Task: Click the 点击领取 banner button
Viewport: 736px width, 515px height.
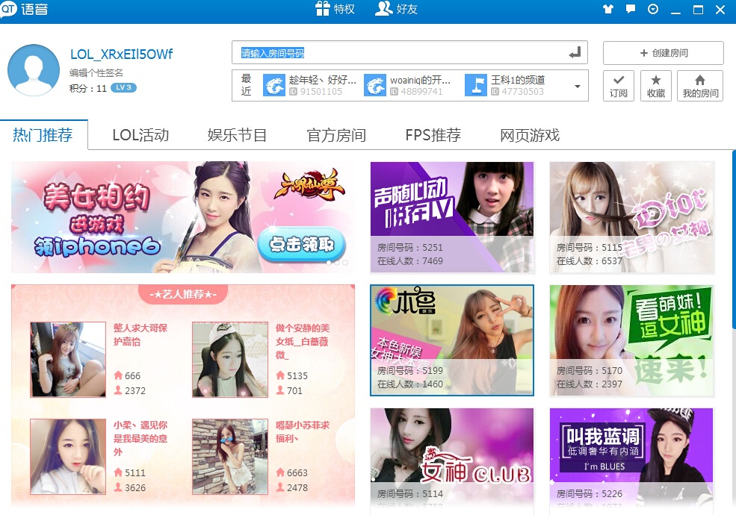Action: [302, 244]
